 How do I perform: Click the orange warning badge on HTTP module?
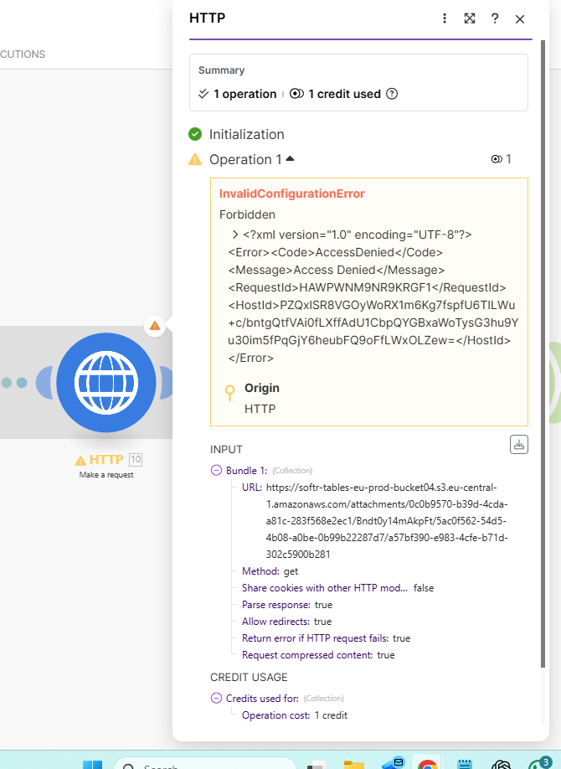pyautogui.click(x=154, y=325)
